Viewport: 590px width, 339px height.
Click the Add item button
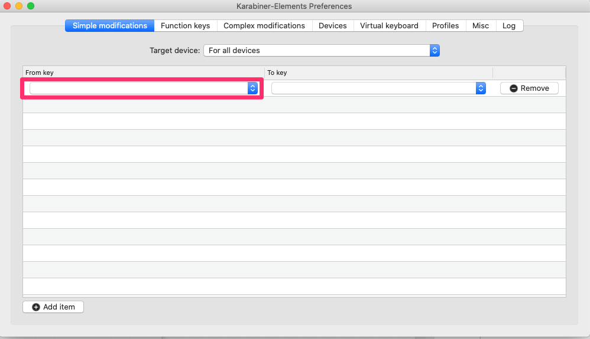coord(53,307)
